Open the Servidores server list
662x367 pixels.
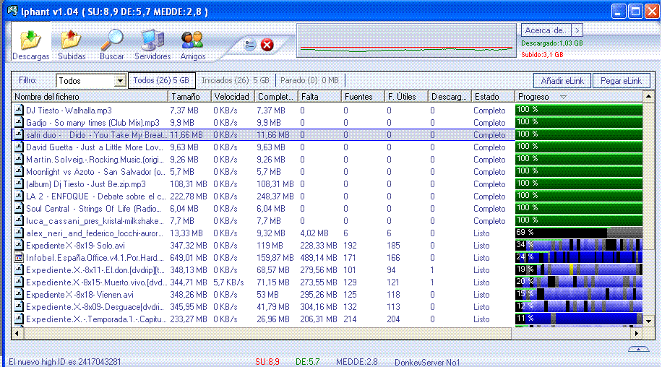point(152,43)
